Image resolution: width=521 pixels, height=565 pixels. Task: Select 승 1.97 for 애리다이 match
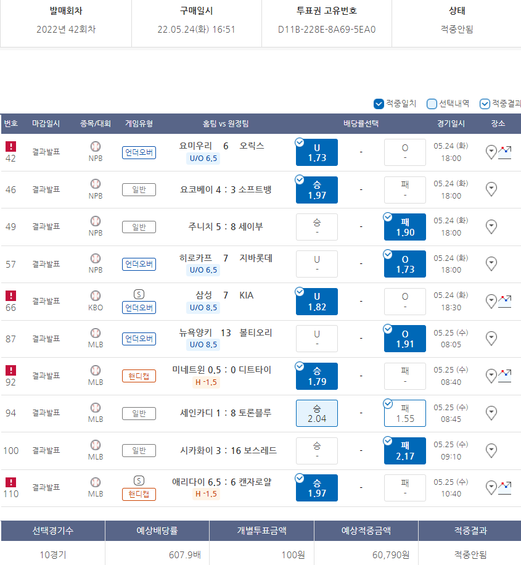pyautogui.click(x=317, y=488)
